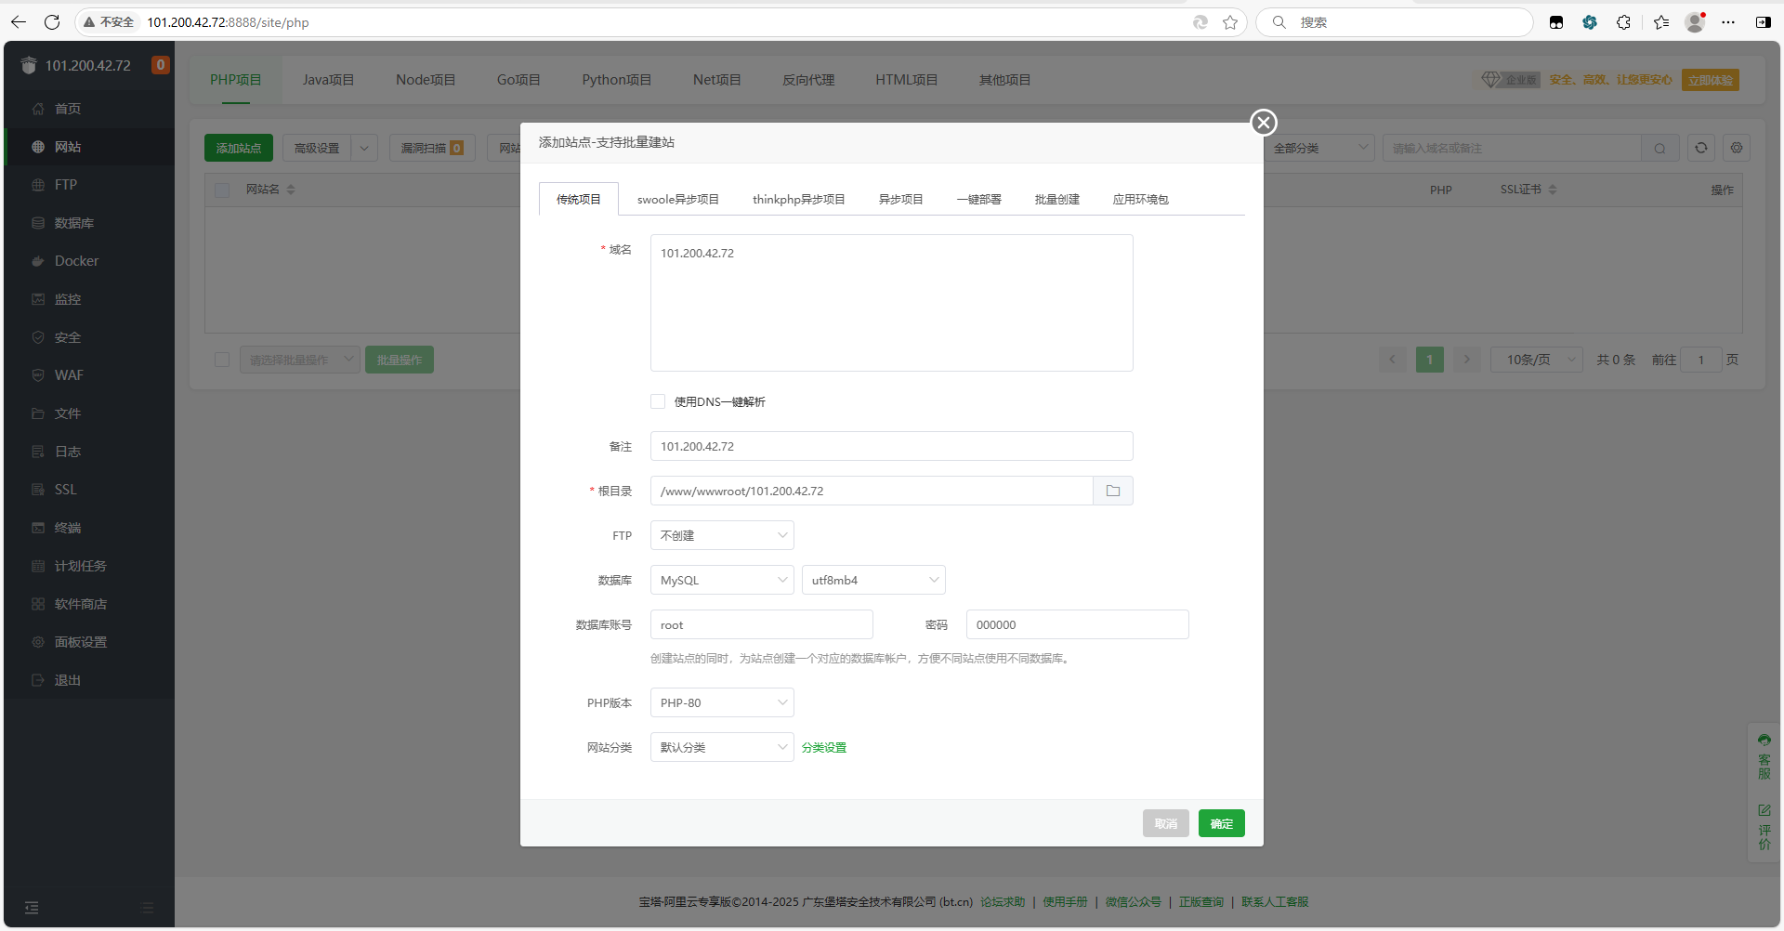Screen dimensions: 1784x931
Task: Click the folder icon beside root directory
Action: [x=1112, y=491]
